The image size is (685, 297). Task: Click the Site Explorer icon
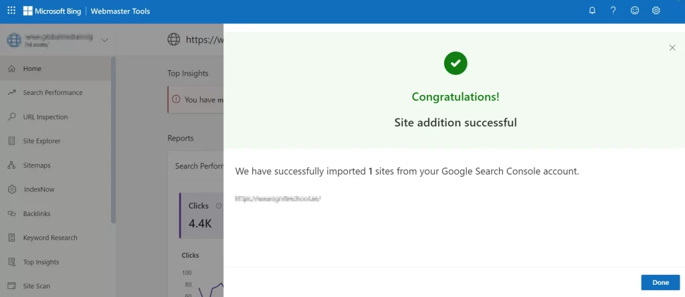(x=12, y=141)
